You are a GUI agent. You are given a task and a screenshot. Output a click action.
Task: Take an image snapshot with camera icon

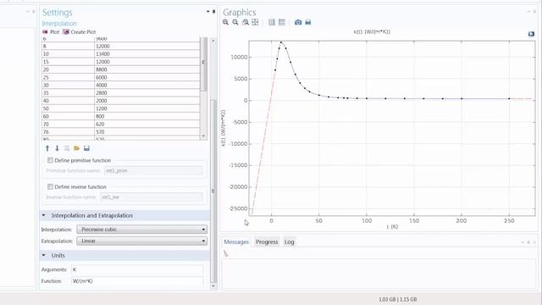[x=298, y=22]
